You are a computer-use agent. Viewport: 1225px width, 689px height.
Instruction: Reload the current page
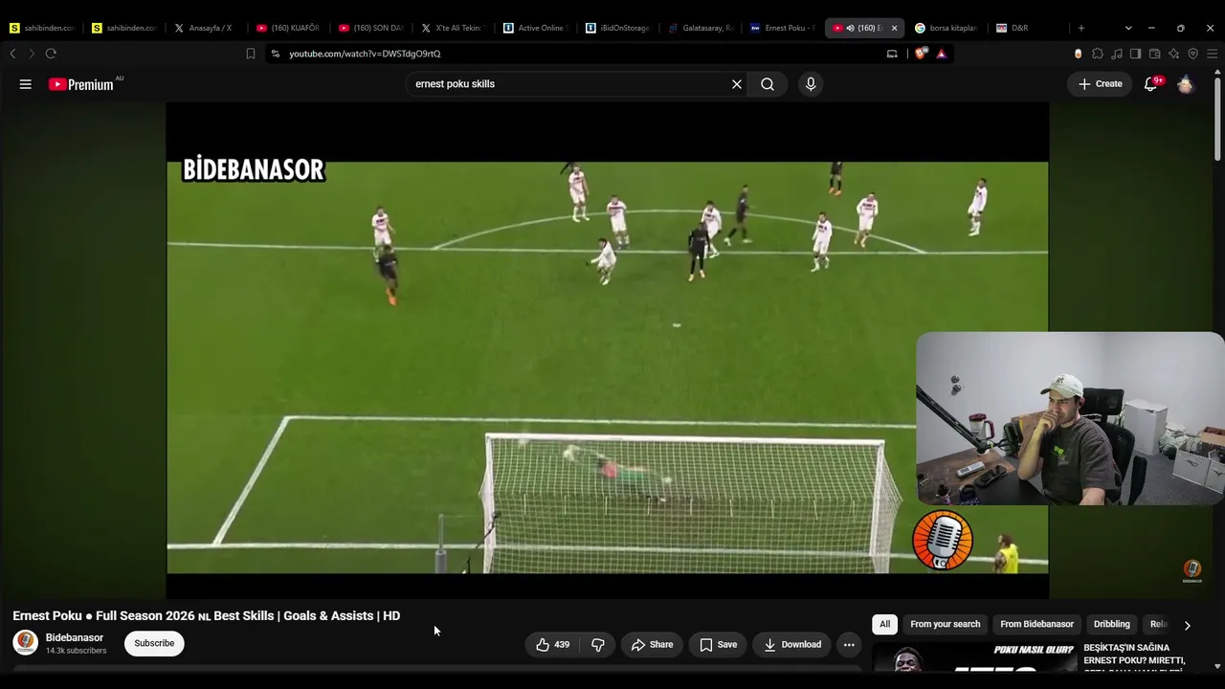[51, 54]
